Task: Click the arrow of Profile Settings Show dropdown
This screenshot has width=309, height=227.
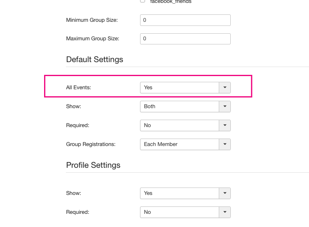Action: tap(225, 193)
